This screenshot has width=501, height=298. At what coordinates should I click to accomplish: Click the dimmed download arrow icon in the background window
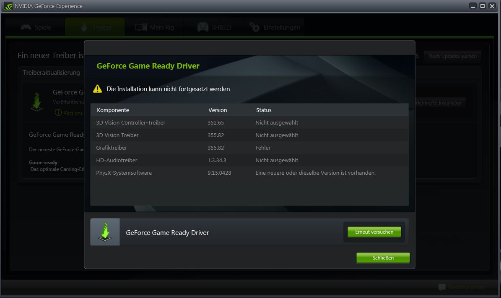[36, 102]
